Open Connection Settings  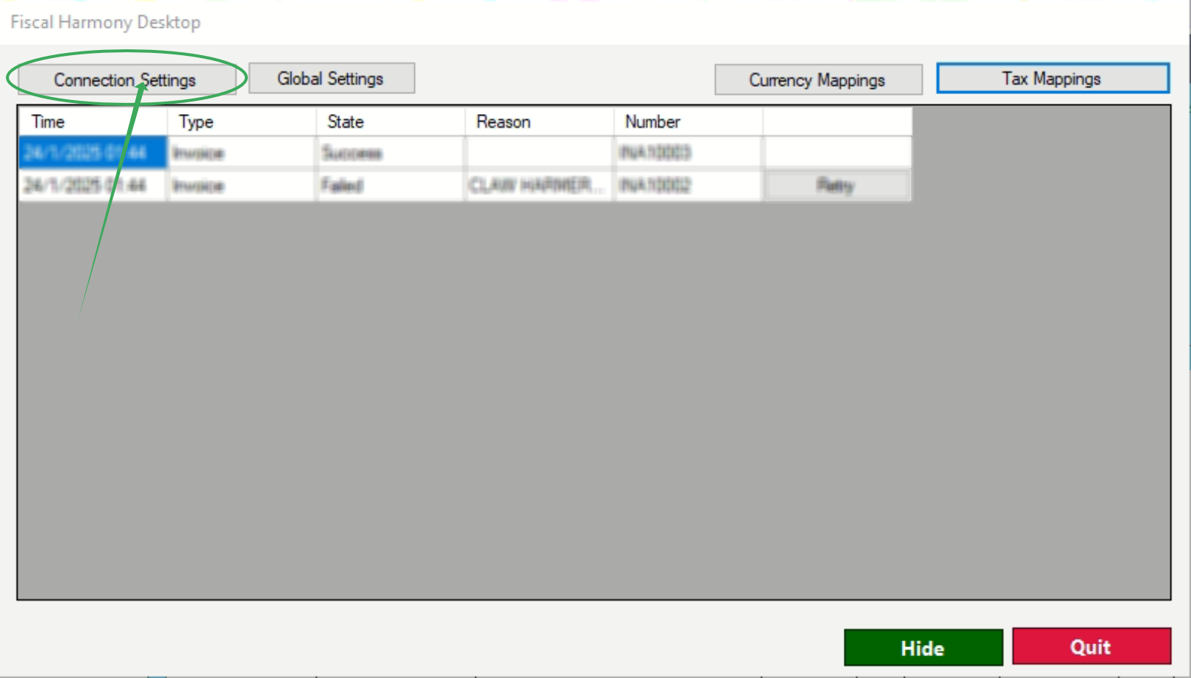[x=126, y=79]
